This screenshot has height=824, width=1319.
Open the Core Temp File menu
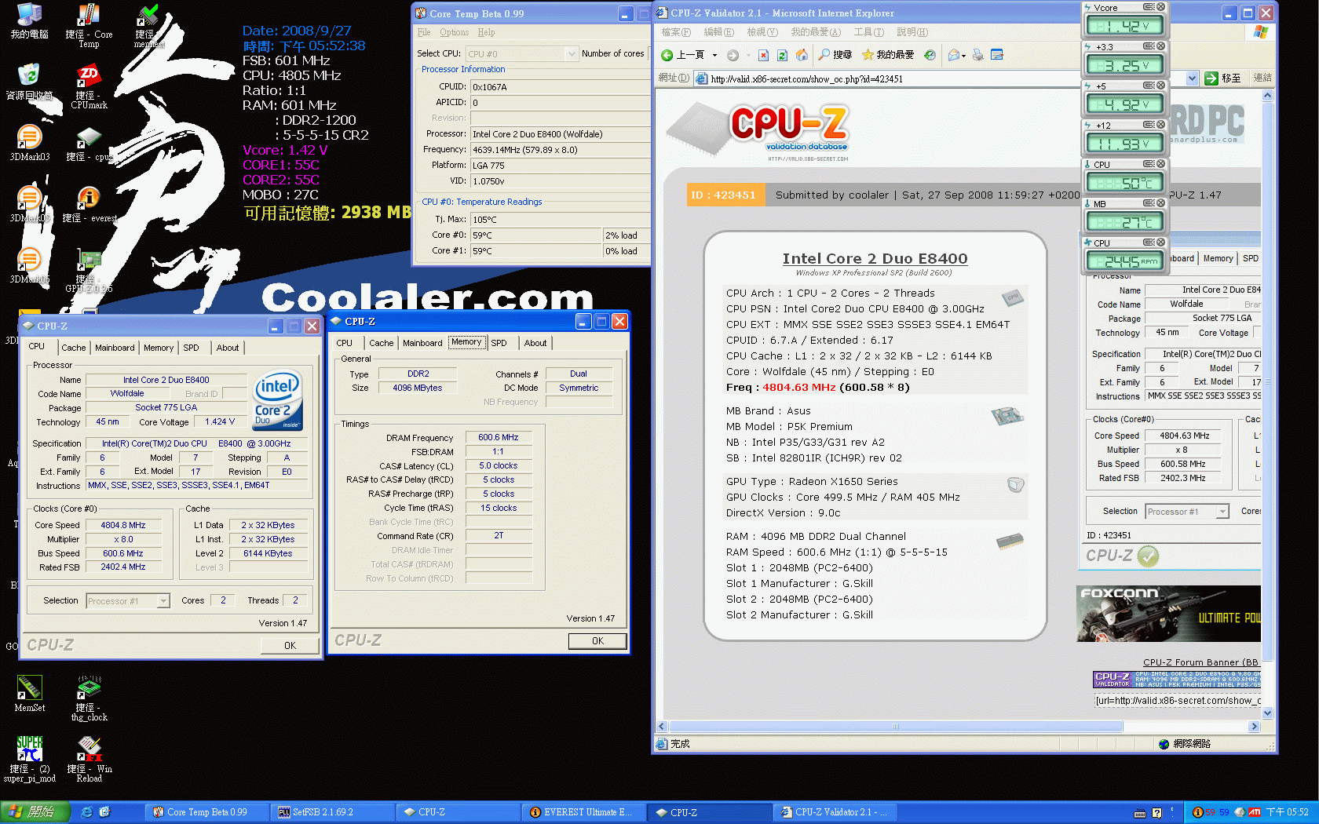tap(424, 33)
